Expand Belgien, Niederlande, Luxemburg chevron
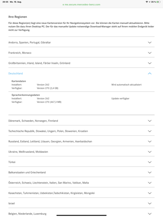The height and width of the screenshot is (217, 163). [150, 214]
